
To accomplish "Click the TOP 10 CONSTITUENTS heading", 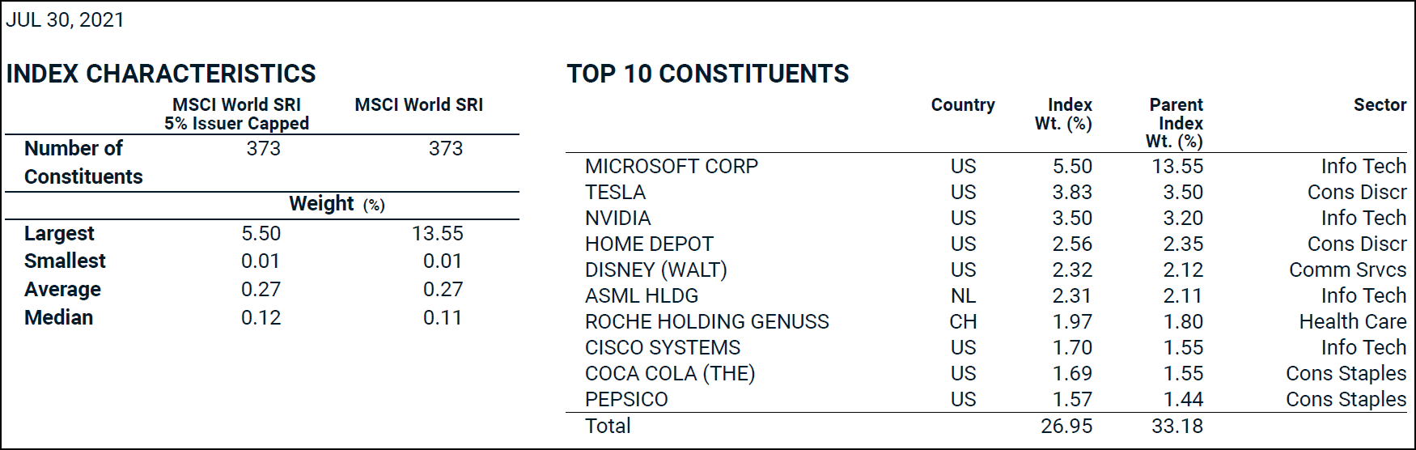I will click(707, 74).
